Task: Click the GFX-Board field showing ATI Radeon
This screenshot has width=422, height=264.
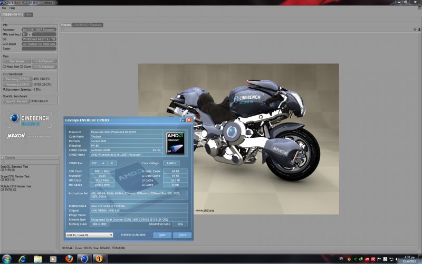Action: [39, 44]
